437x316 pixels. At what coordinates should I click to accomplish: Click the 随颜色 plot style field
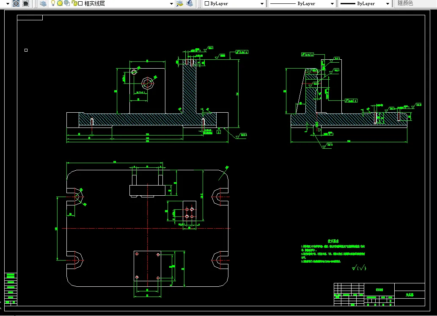405,3
